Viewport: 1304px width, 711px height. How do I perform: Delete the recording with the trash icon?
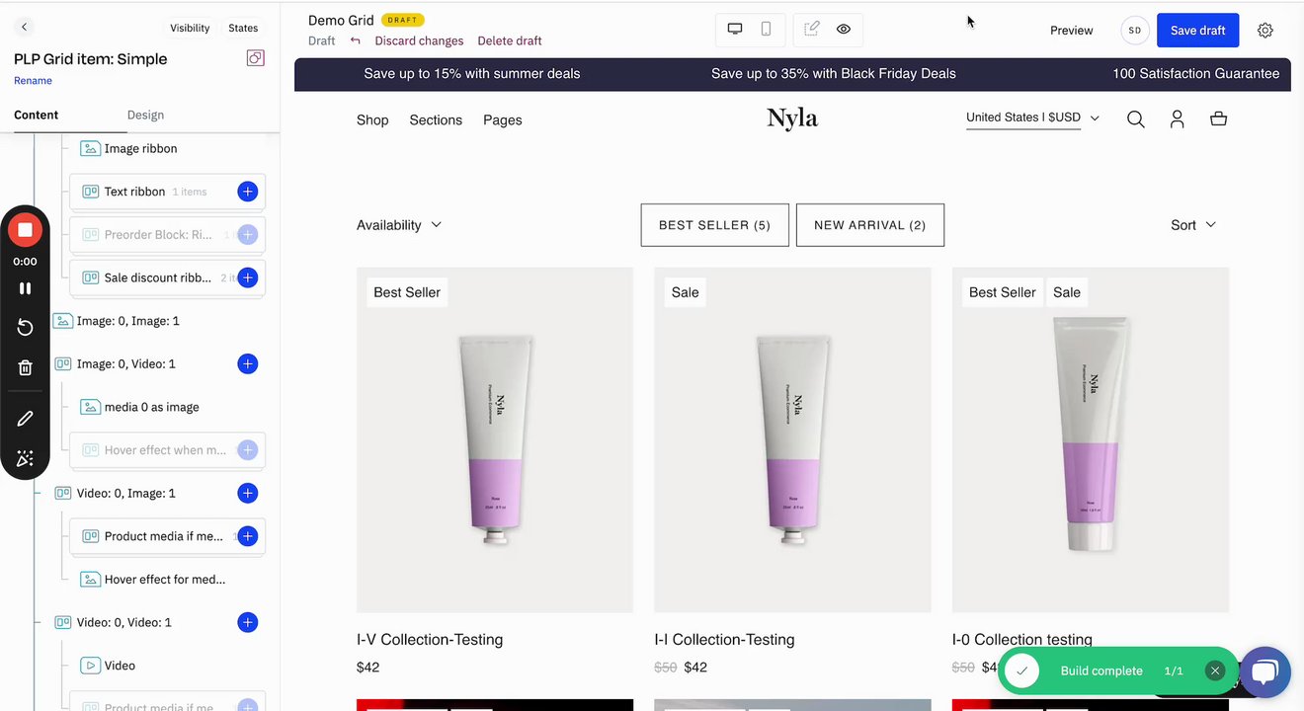pyautogui.click(x=25, y=367)
